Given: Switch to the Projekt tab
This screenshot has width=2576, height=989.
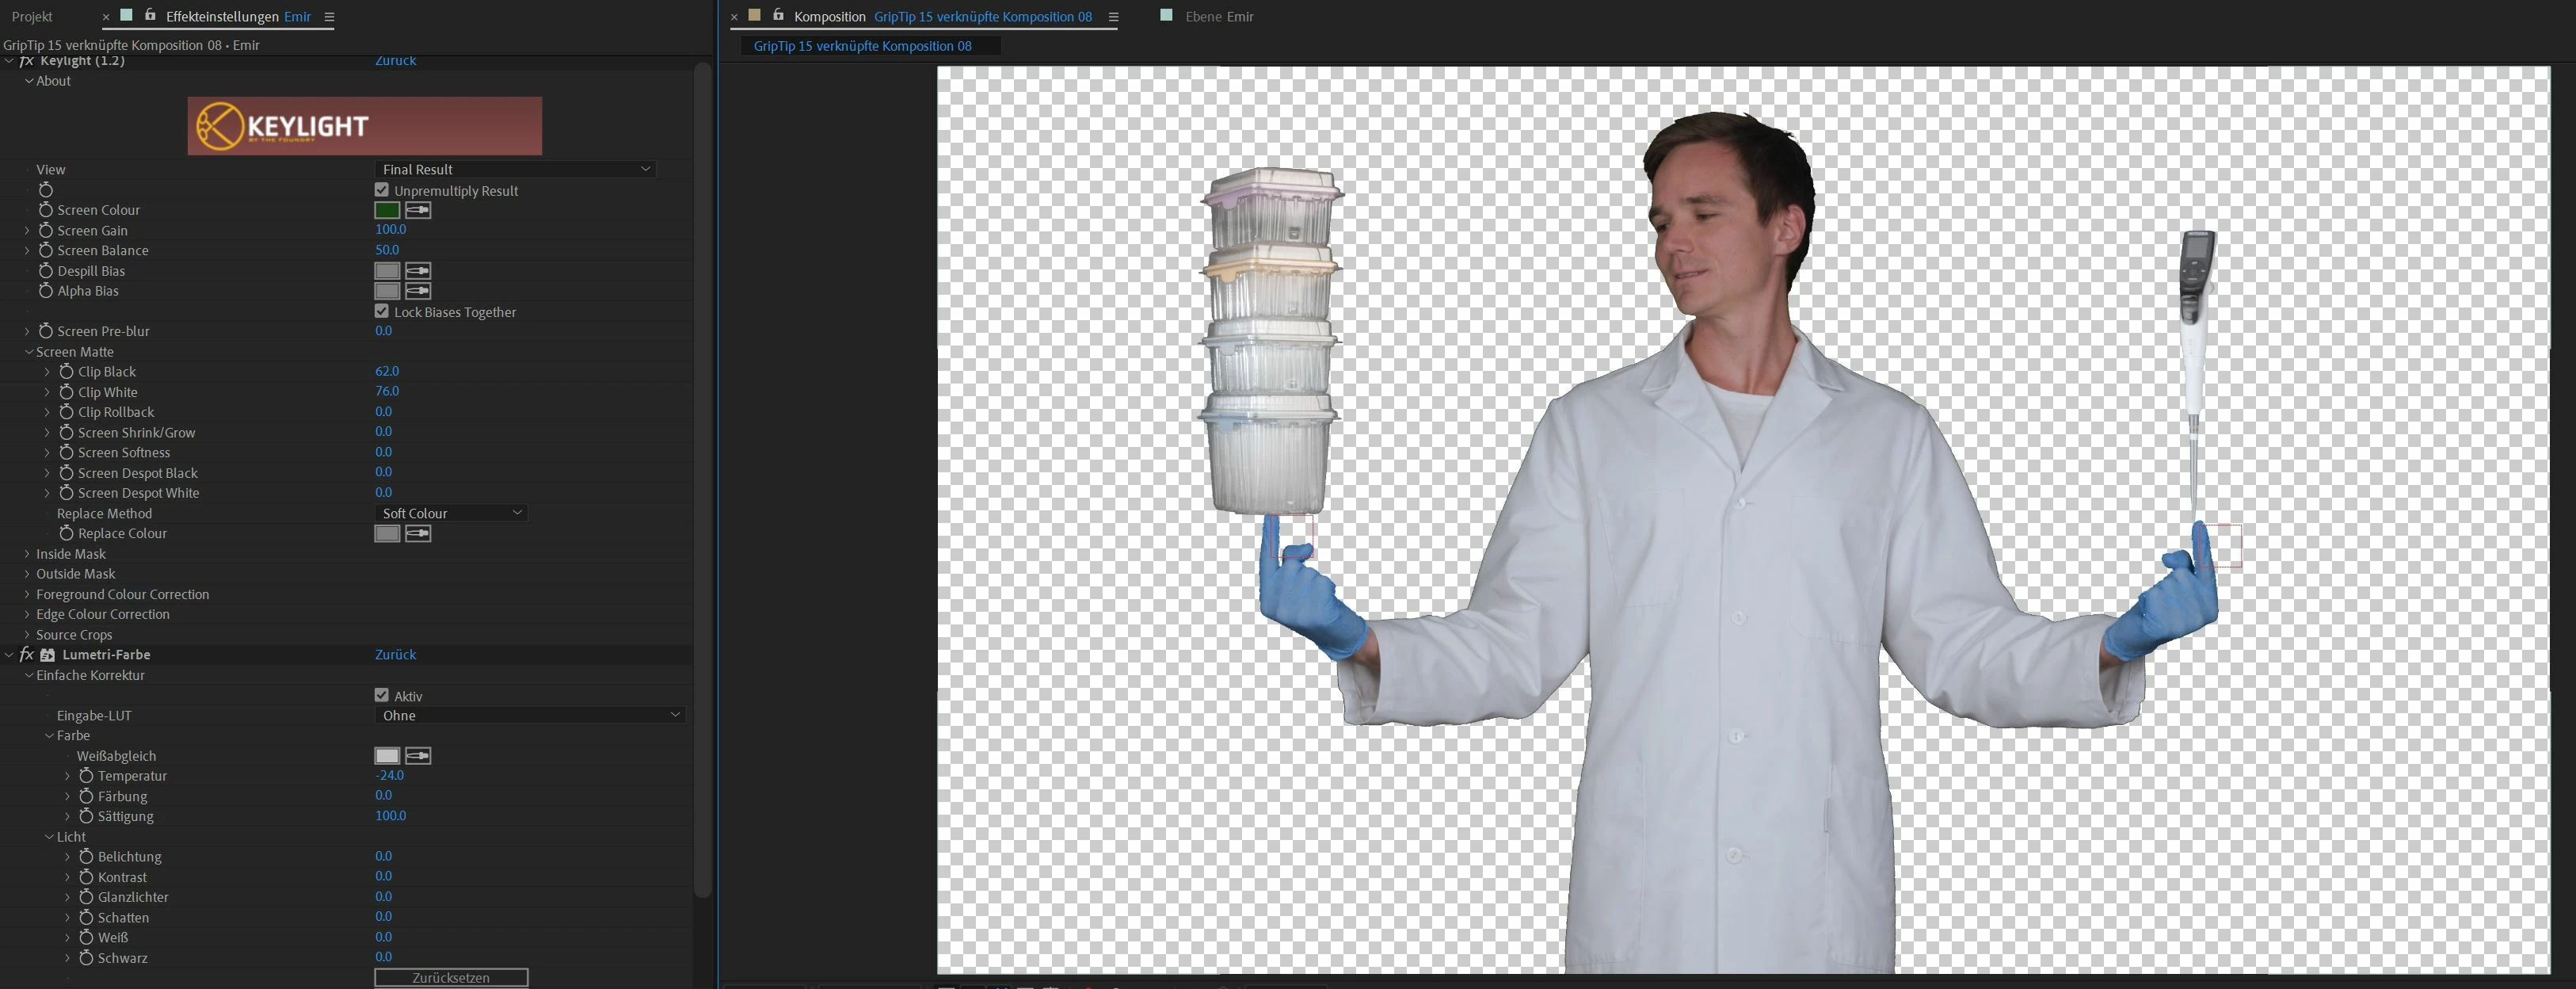Looking at the screenshot, I should pyautogui.click(x=32, y=17).
